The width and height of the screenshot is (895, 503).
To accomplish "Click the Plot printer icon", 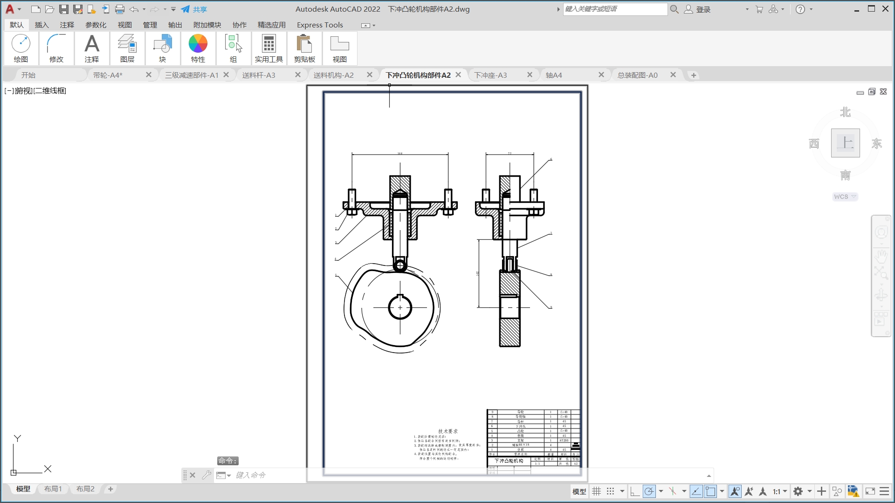I will click(120, 9).
